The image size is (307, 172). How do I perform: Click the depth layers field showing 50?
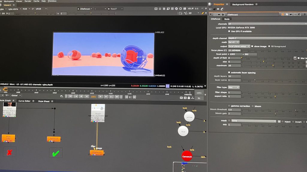click(x=234, y=76)
